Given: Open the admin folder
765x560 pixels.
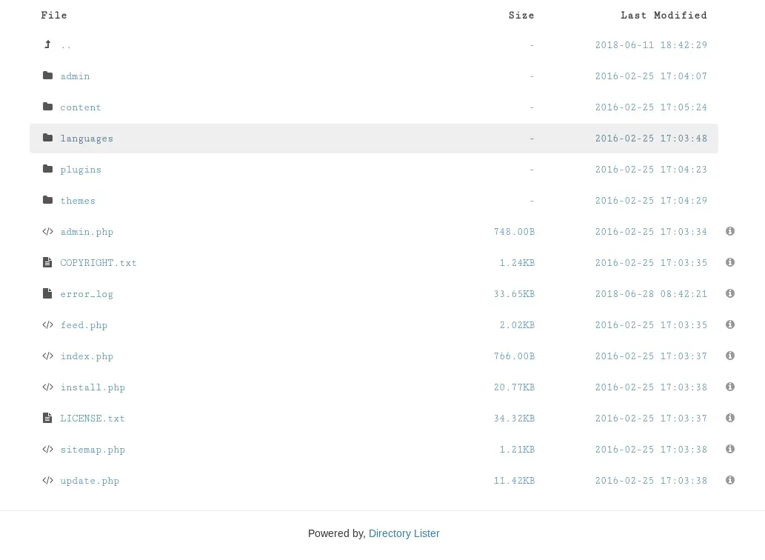Looking at the screenshot, I should click(x=75, y=76).
